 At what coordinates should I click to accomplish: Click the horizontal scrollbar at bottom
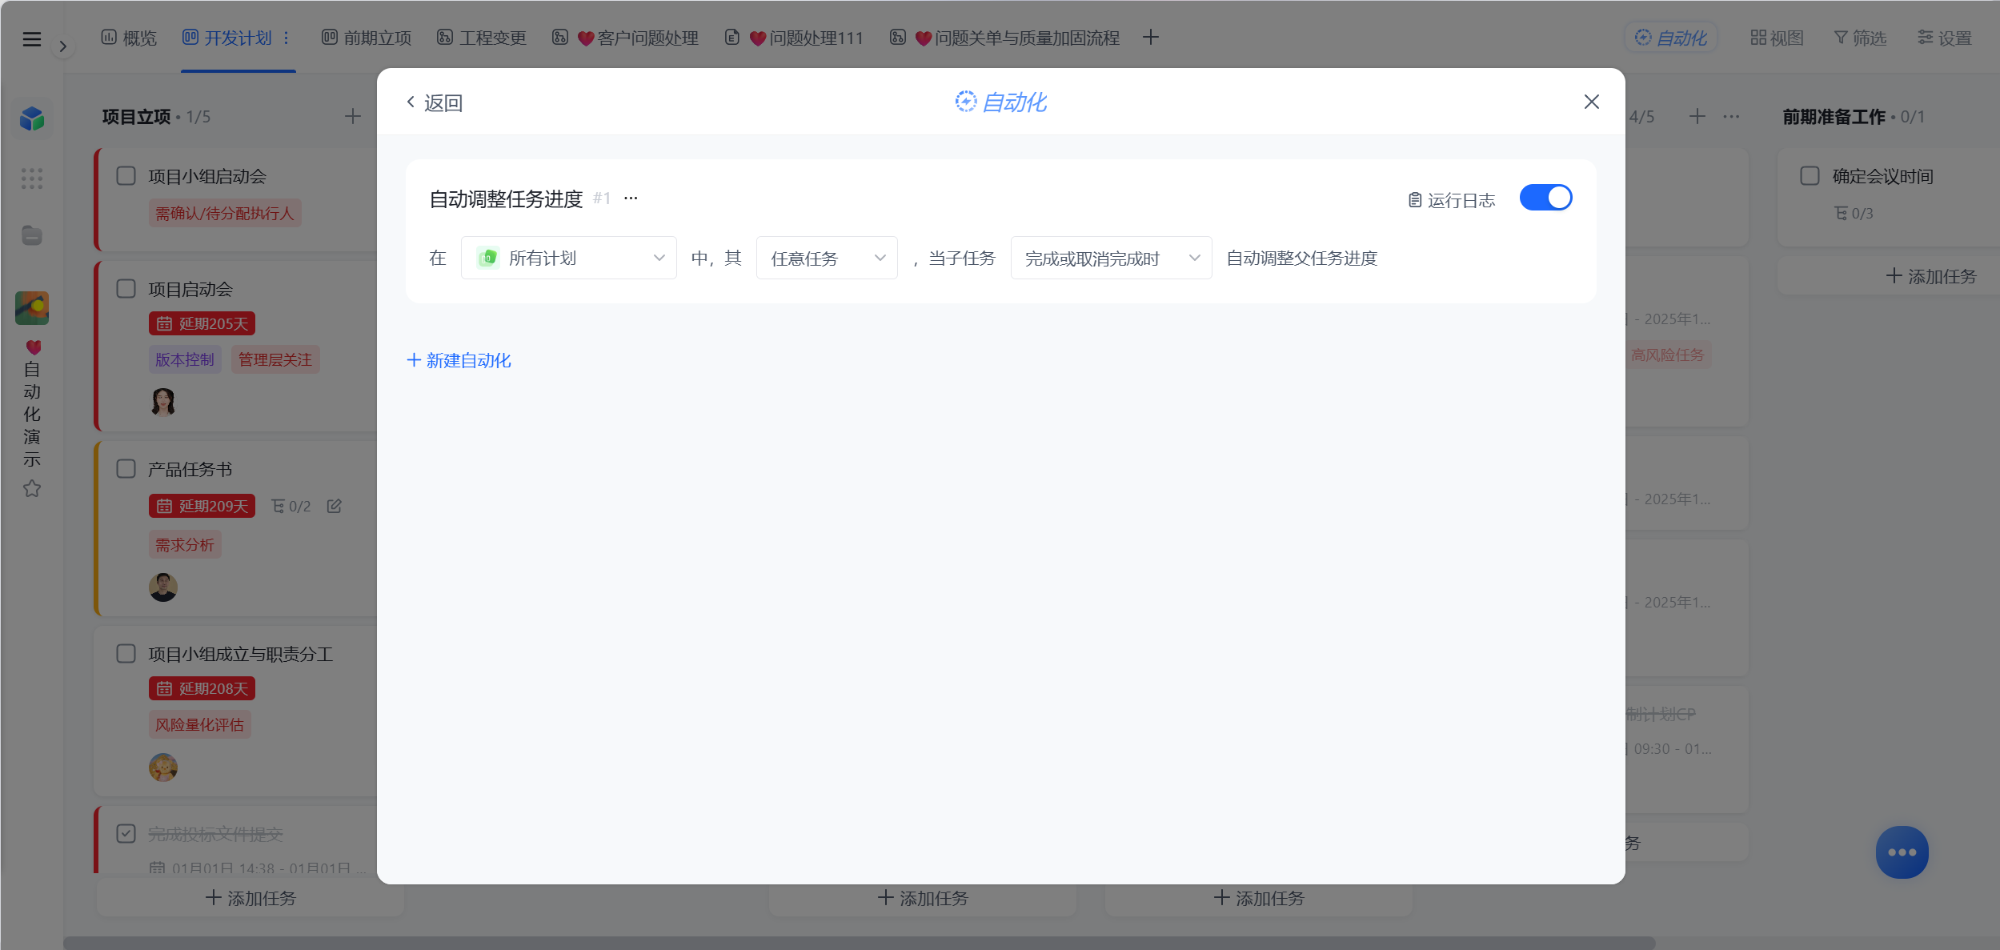pyautogui.click(x=859, y=943)
